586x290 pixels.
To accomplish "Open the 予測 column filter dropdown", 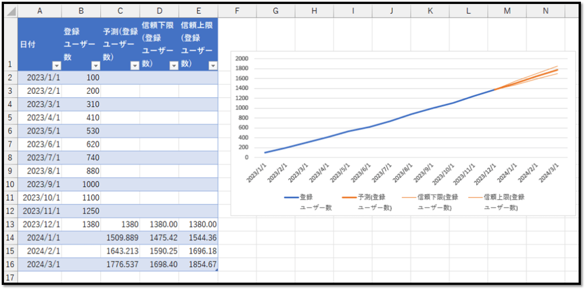I will click(x=134, y=66).
